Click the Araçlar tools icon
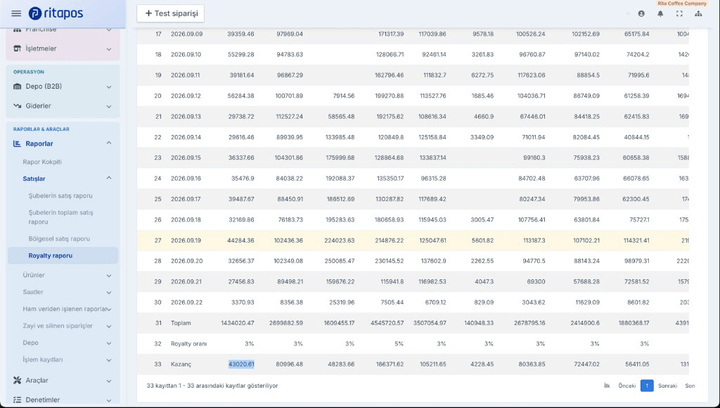Screen dimensions: 720x408 point(18,381)
